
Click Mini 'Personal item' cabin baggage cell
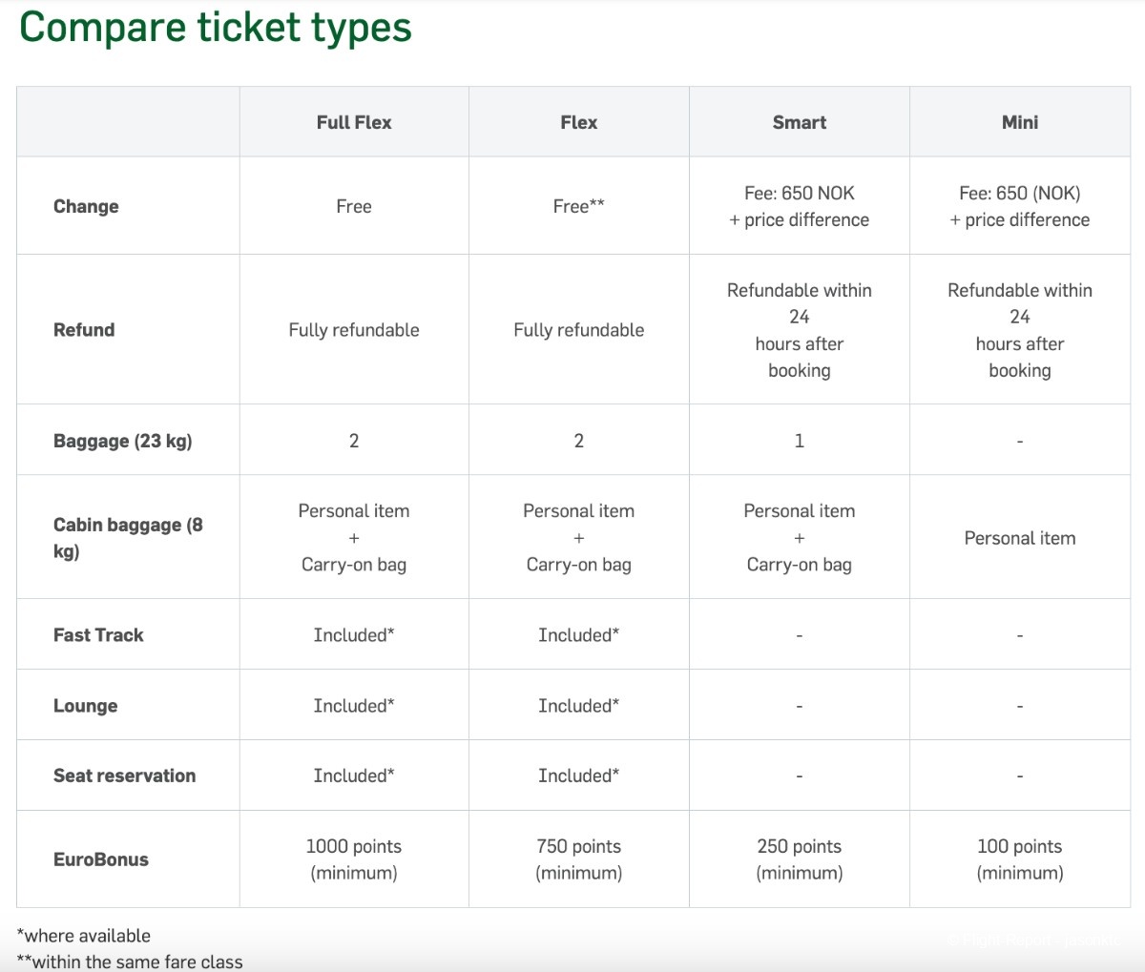[x=1020, y=538]
